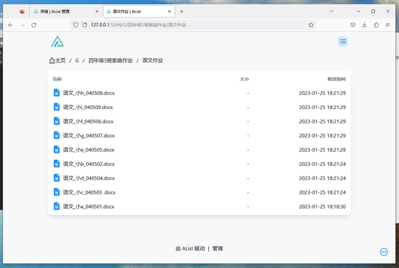Click 由 AList 驱动 footer link
Viewport: 399px width, 268px height.
pyautogui.click(x=190, y=249)
